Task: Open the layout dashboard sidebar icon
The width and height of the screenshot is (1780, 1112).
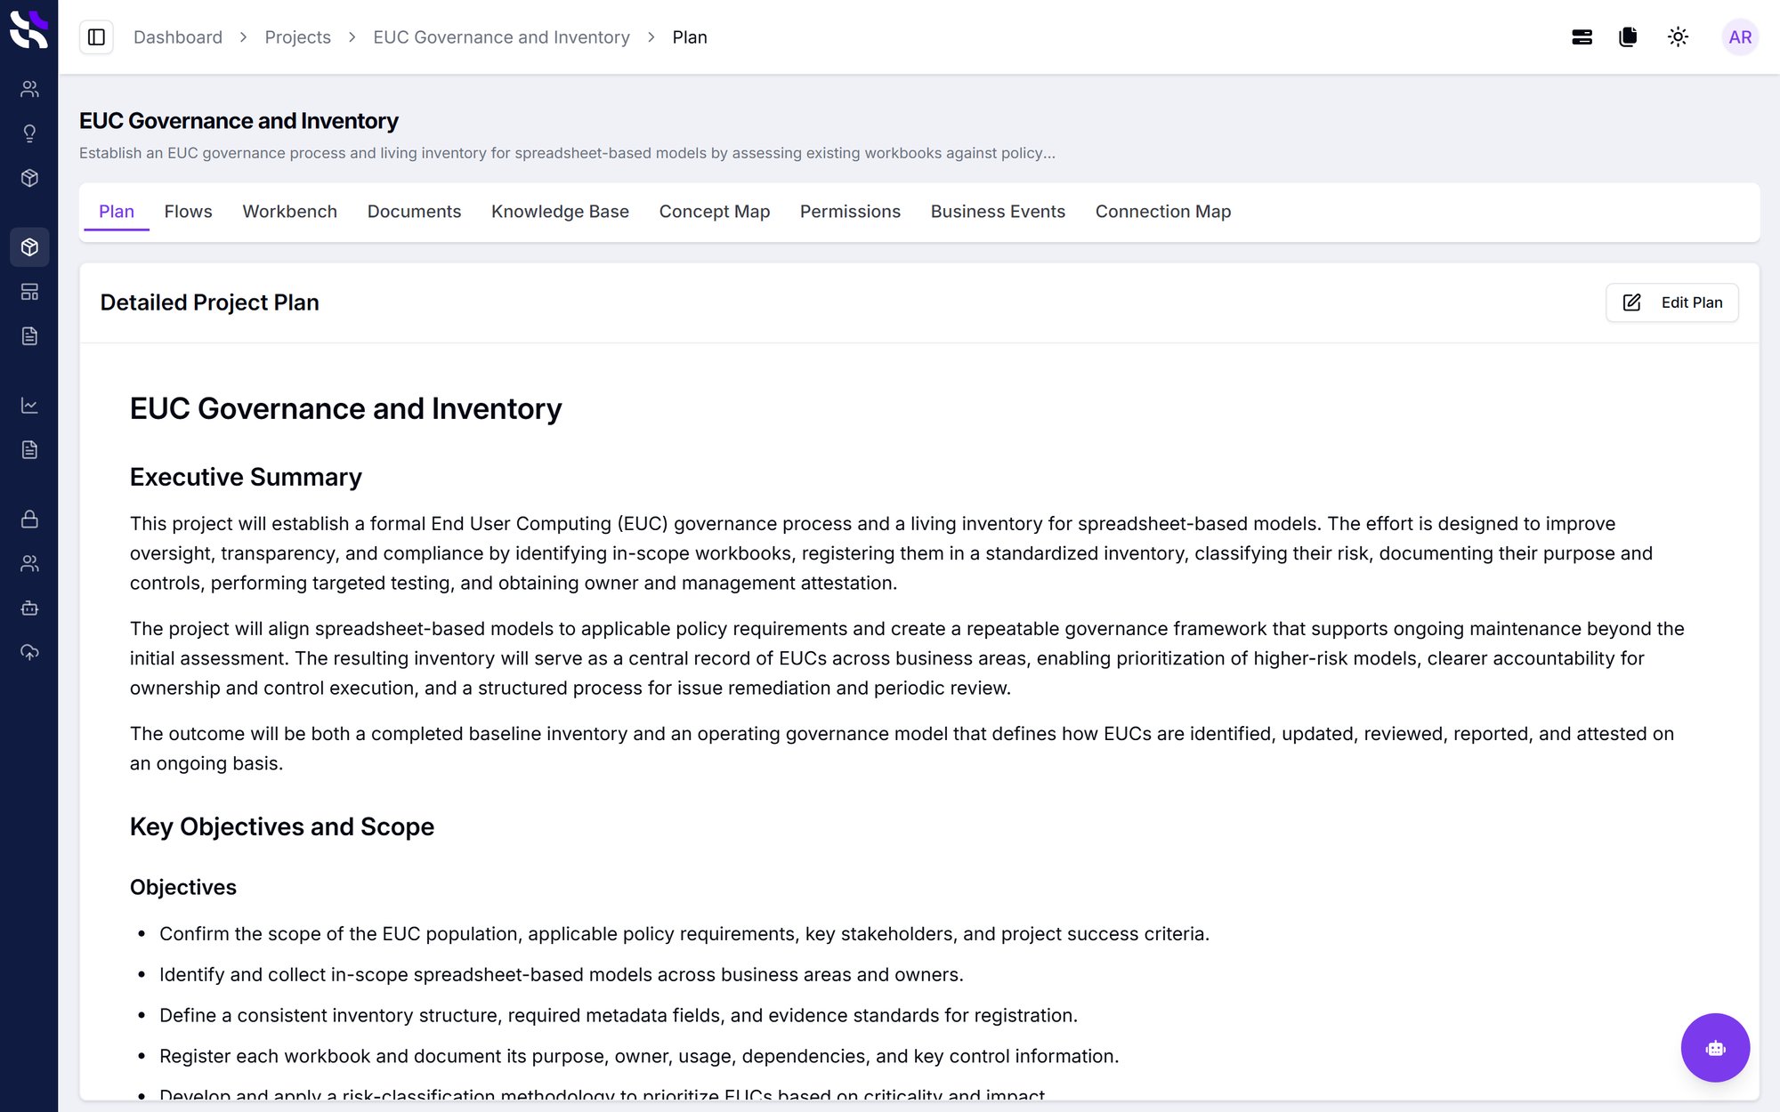Action: pyautogui.click(x=29, y=292)
